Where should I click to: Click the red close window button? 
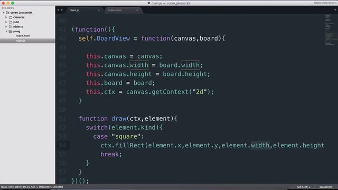[3, 3]
